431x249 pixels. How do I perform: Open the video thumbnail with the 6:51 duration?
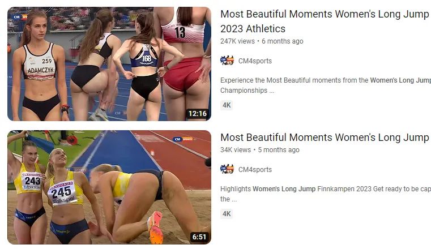pos(109,187)
